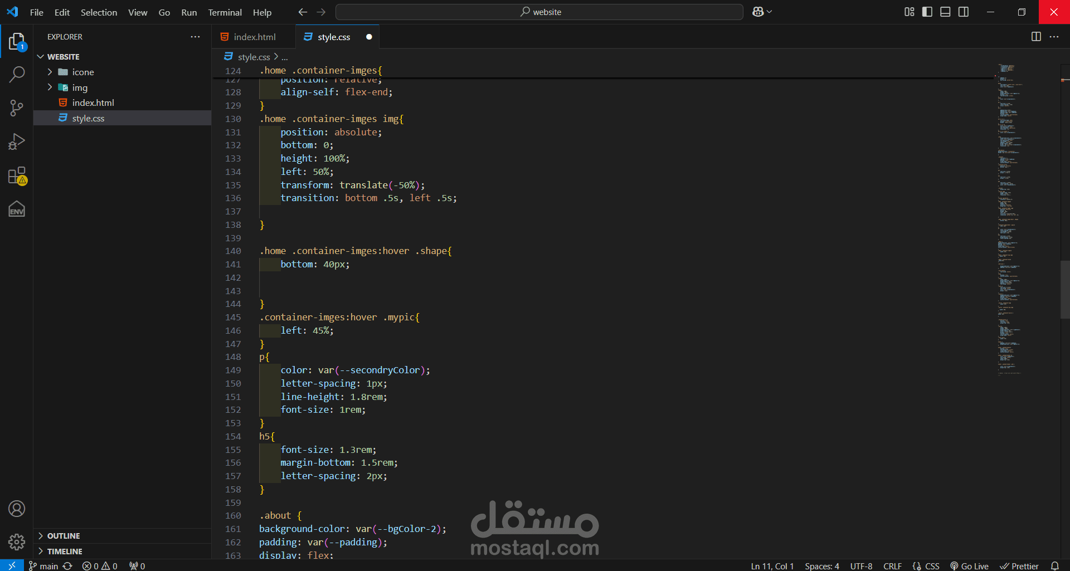Open the Run menu
The width and height of the screenshot is (1070, 571).
point(189,12)
